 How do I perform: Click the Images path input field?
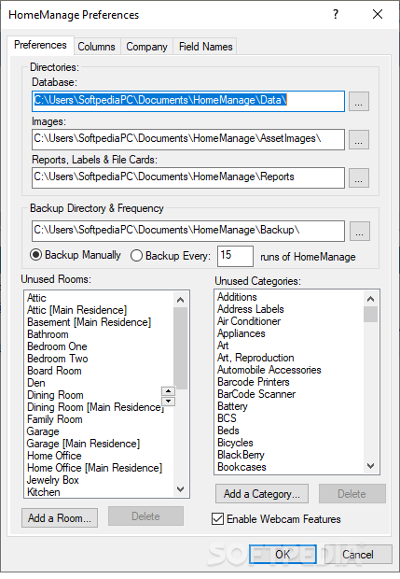tap(188, 139)
